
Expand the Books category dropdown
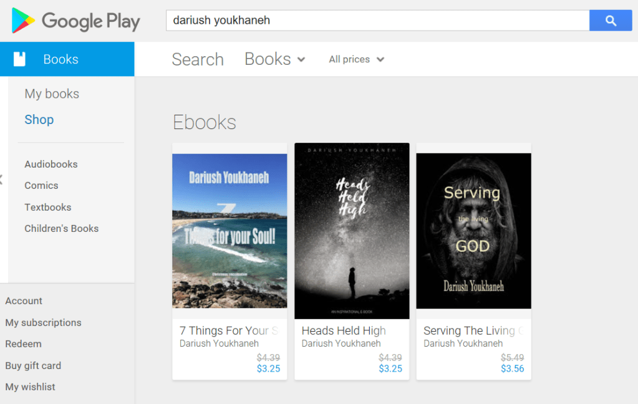coord(275,59)
